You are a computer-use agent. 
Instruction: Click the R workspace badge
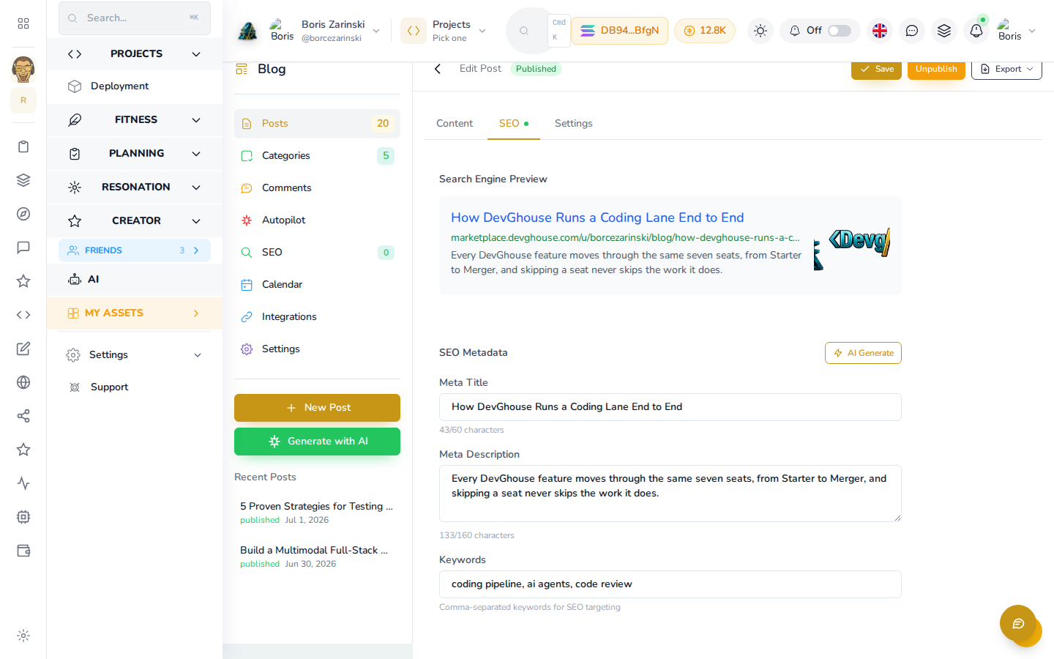point(23,100)
